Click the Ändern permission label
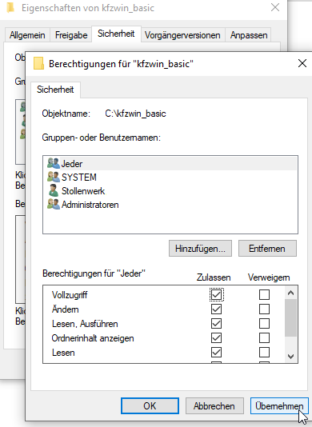The image size is (312, 427). point(66,309)
